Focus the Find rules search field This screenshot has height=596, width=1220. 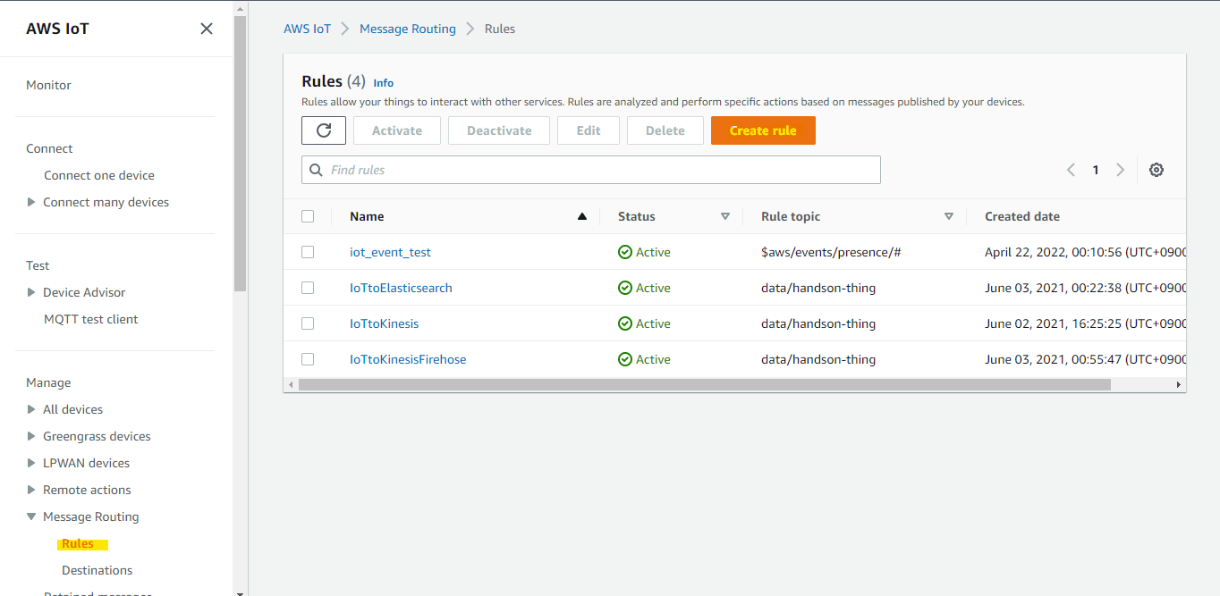coord(591,170)
